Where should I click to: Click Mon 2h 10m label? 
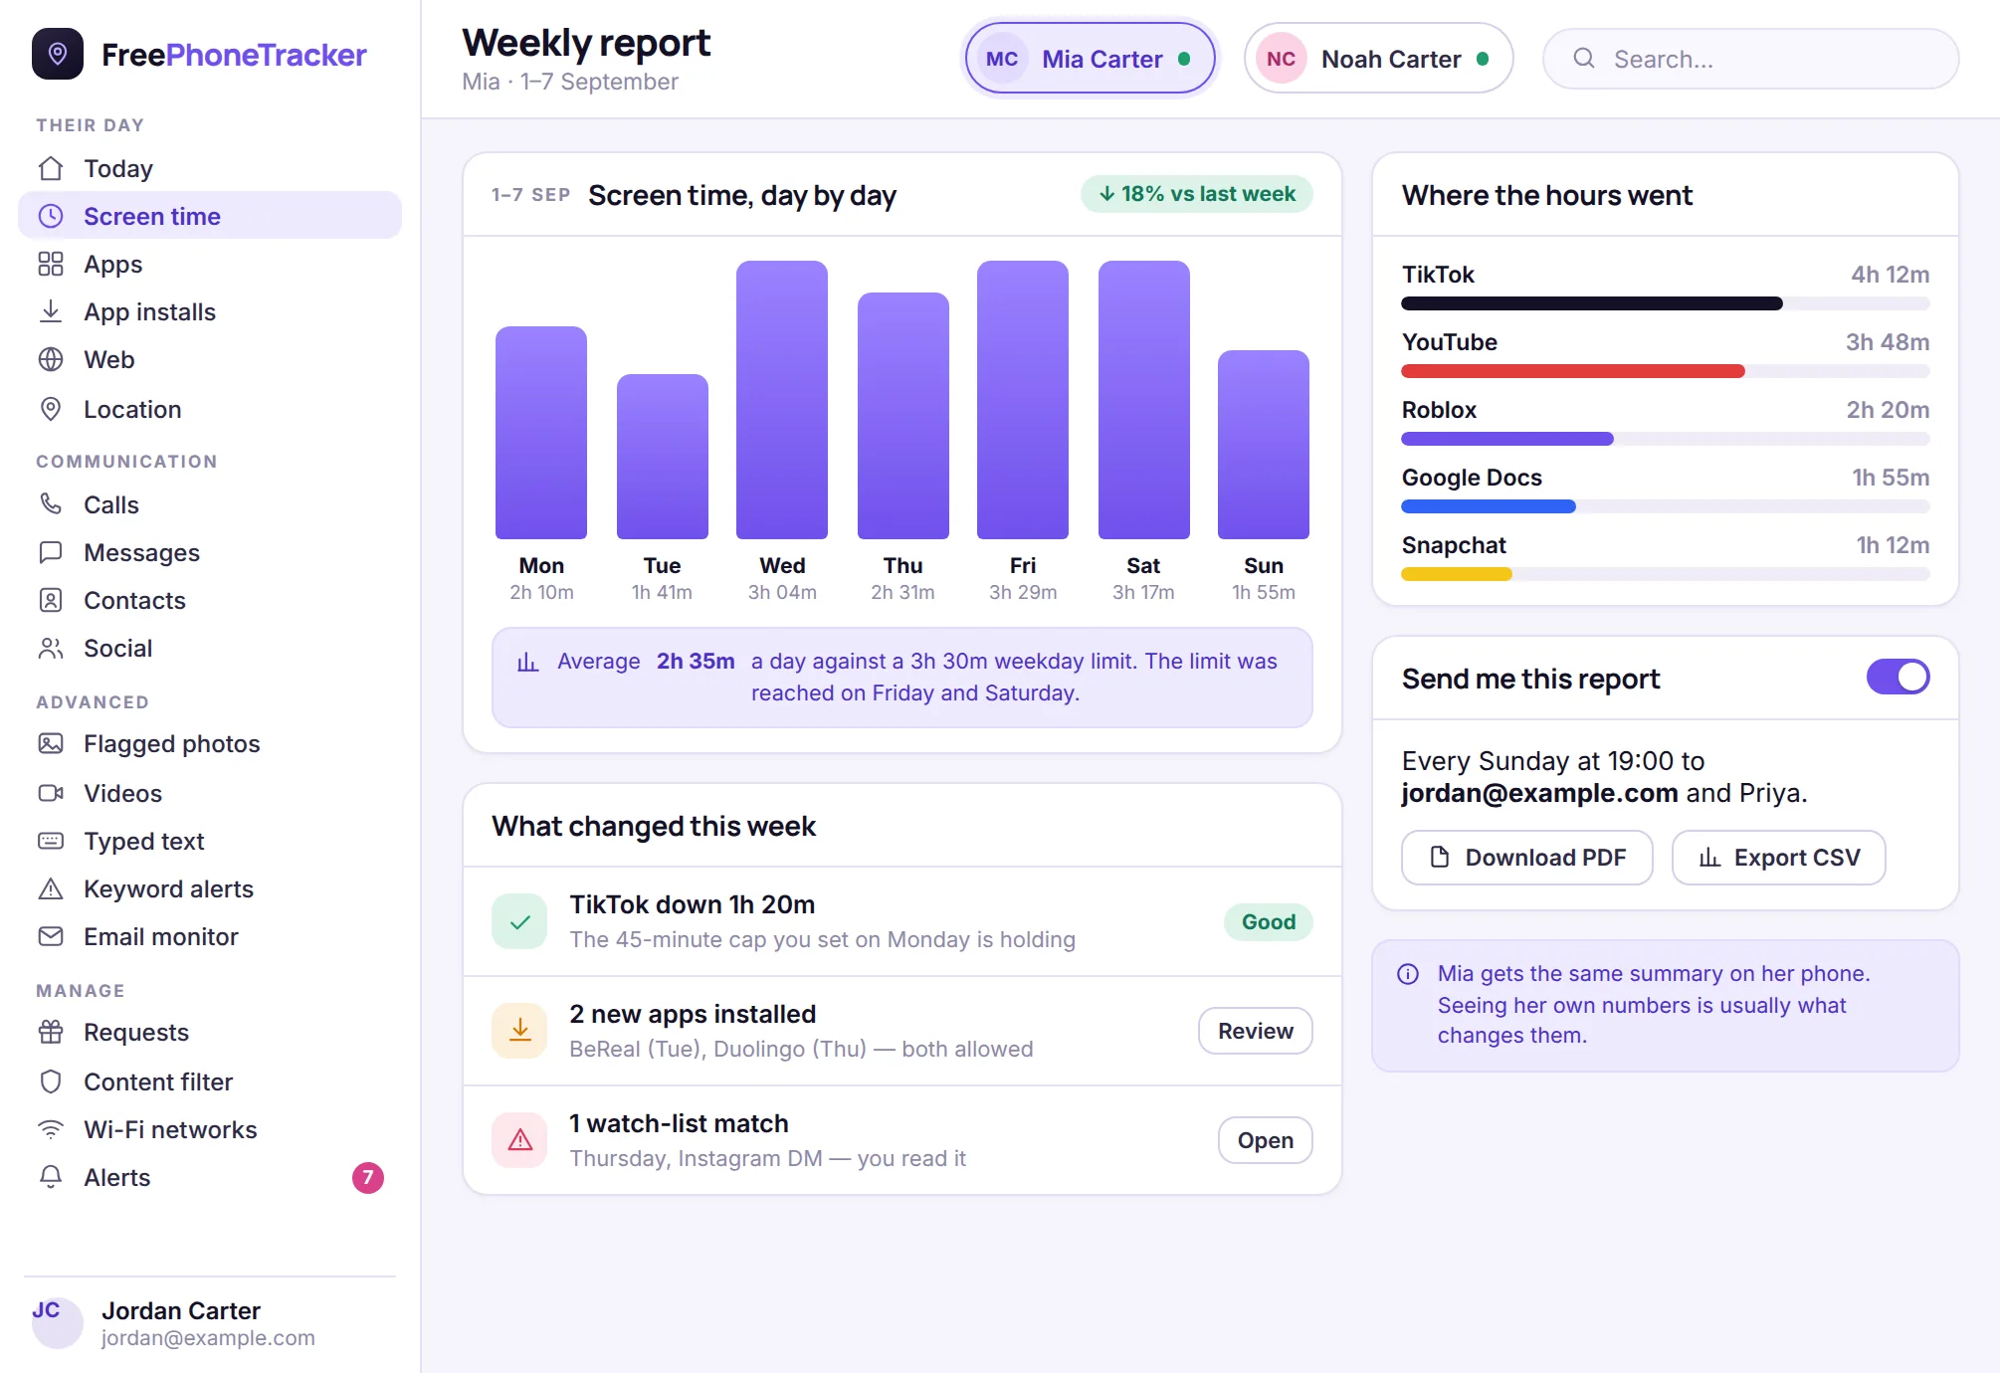541,578
